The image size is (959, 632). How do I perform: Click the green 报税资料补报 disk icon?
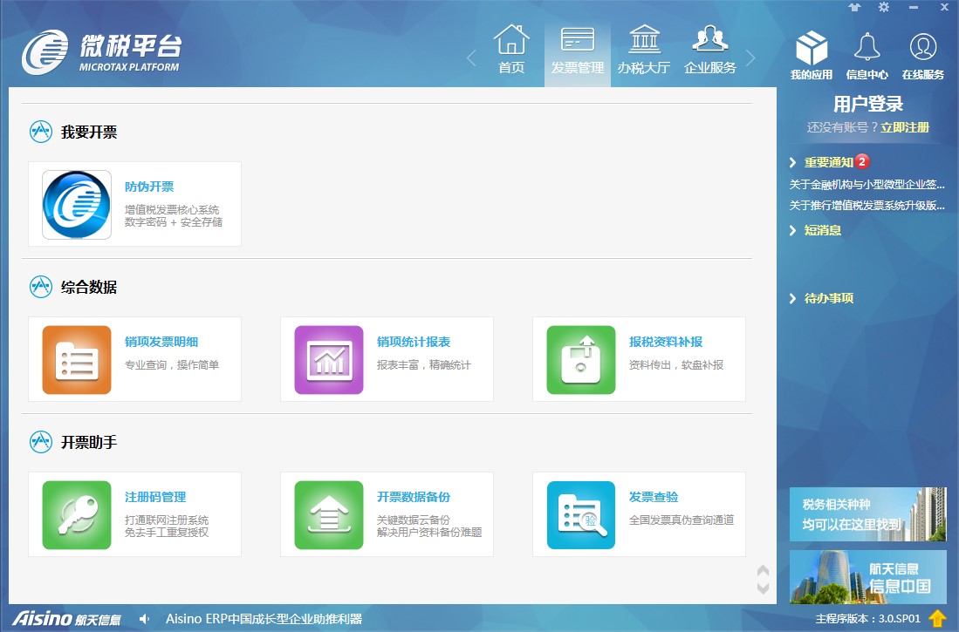[x=580, y=360]
